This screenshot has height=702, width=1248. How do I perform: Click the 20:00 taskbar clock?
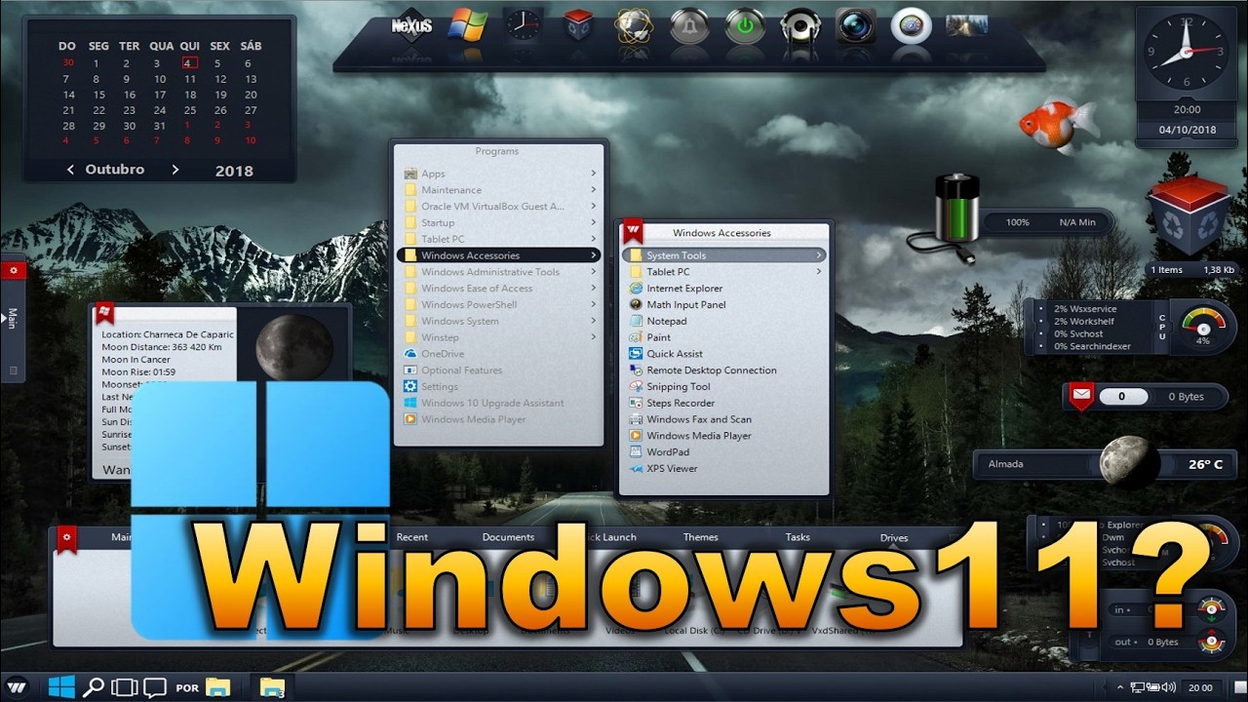click(x=1201, y=687)
